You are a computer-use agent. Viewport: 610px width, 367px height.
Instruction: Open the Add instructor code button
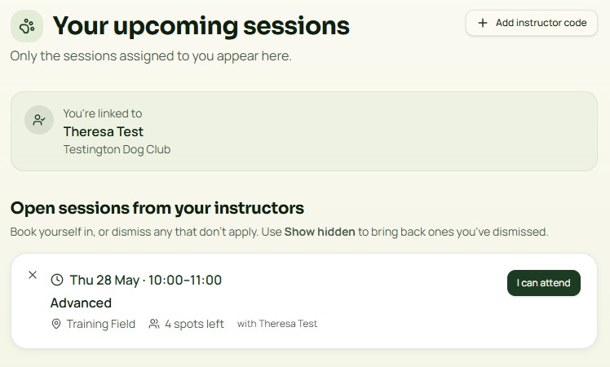click(532, 23)
